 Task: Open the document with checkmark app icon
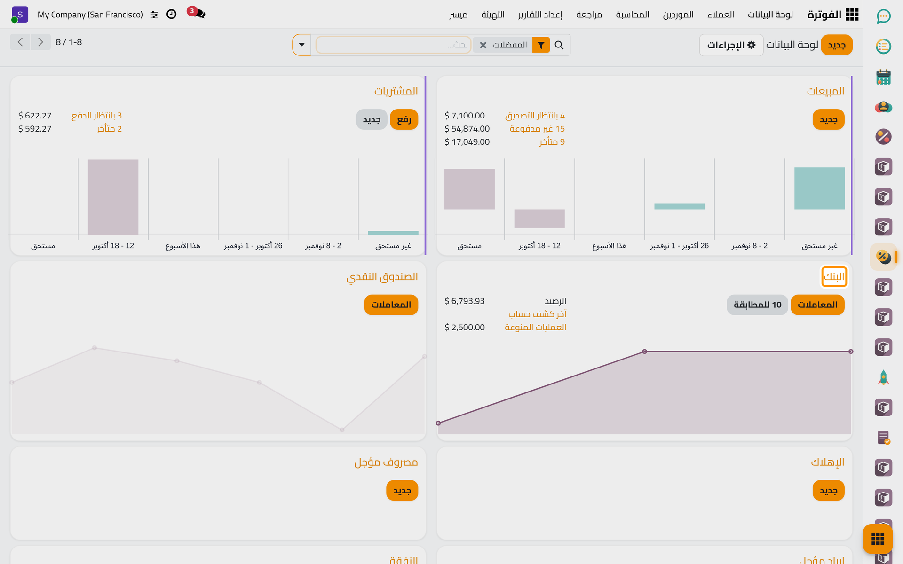883,438
